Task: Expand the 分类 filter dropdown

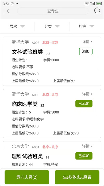Action: [x=52, y=26]
